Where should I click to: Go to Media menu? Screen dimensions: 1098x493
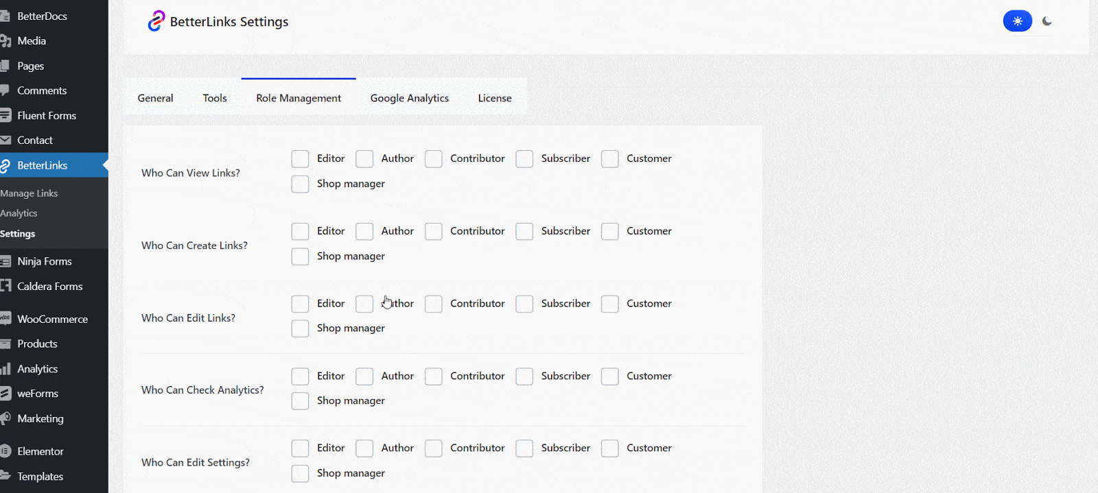click(32, 41)
